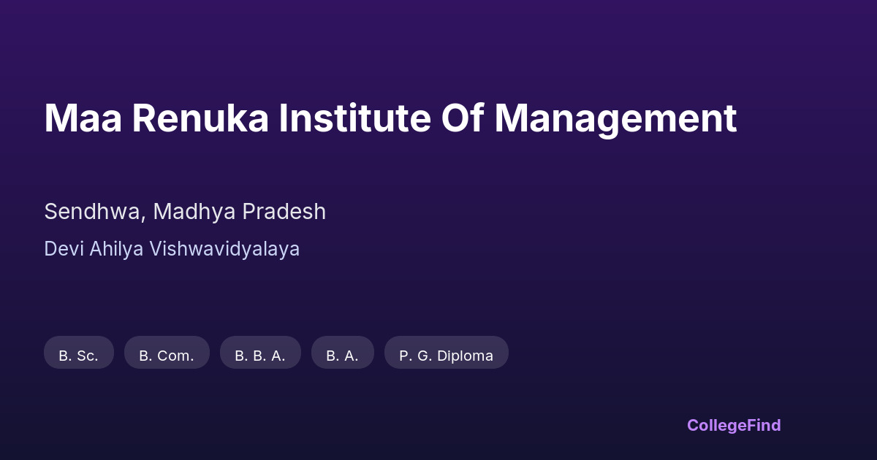Click the CollegeFind brand logo

(733, 425)
